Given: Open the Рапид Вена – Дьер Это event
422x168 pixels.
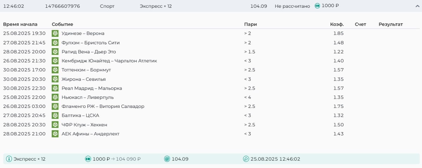Looking at the screenshot, I should point(89,52).
